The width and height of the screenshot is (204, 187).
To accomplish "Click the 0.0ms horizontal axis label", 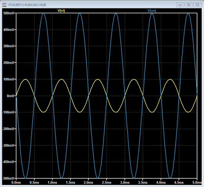I will coord(16,183).
